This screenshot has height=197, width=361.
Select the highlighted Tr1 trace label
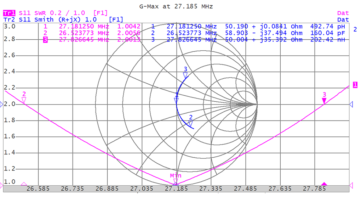click(x=9, y=13)
